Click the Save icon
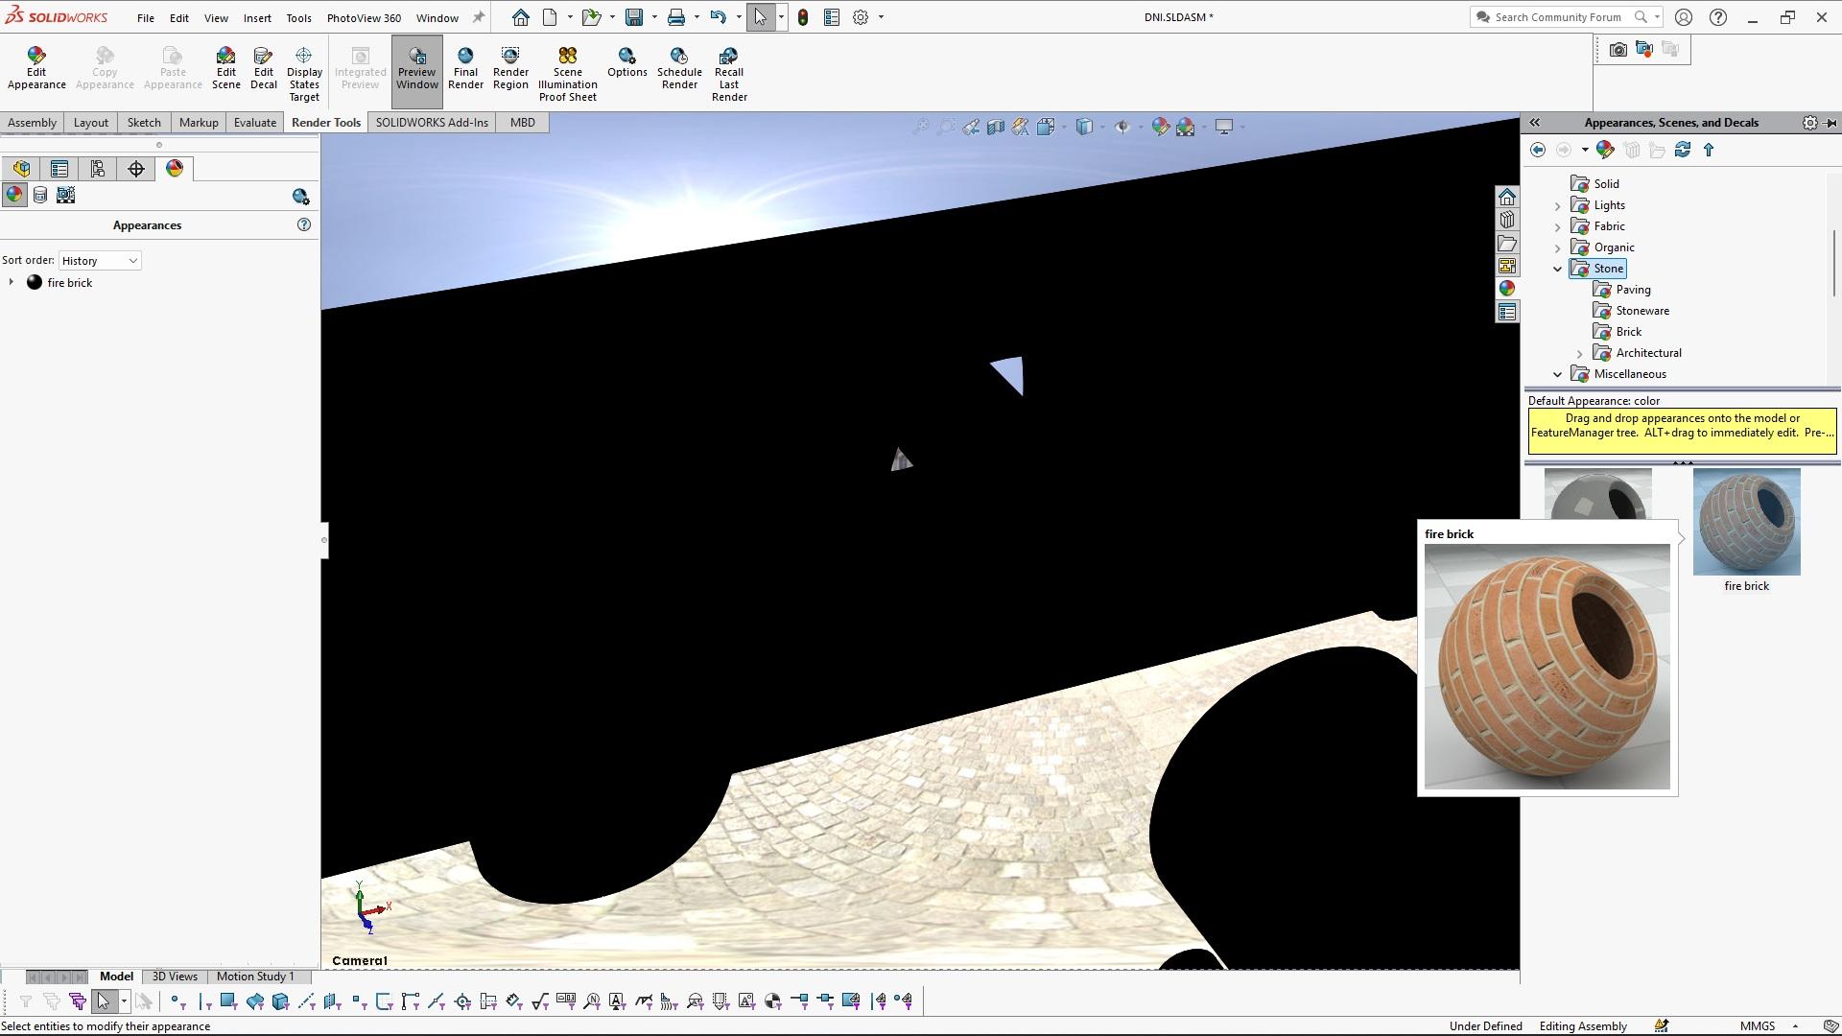1842x1036 pixels. 633,17
